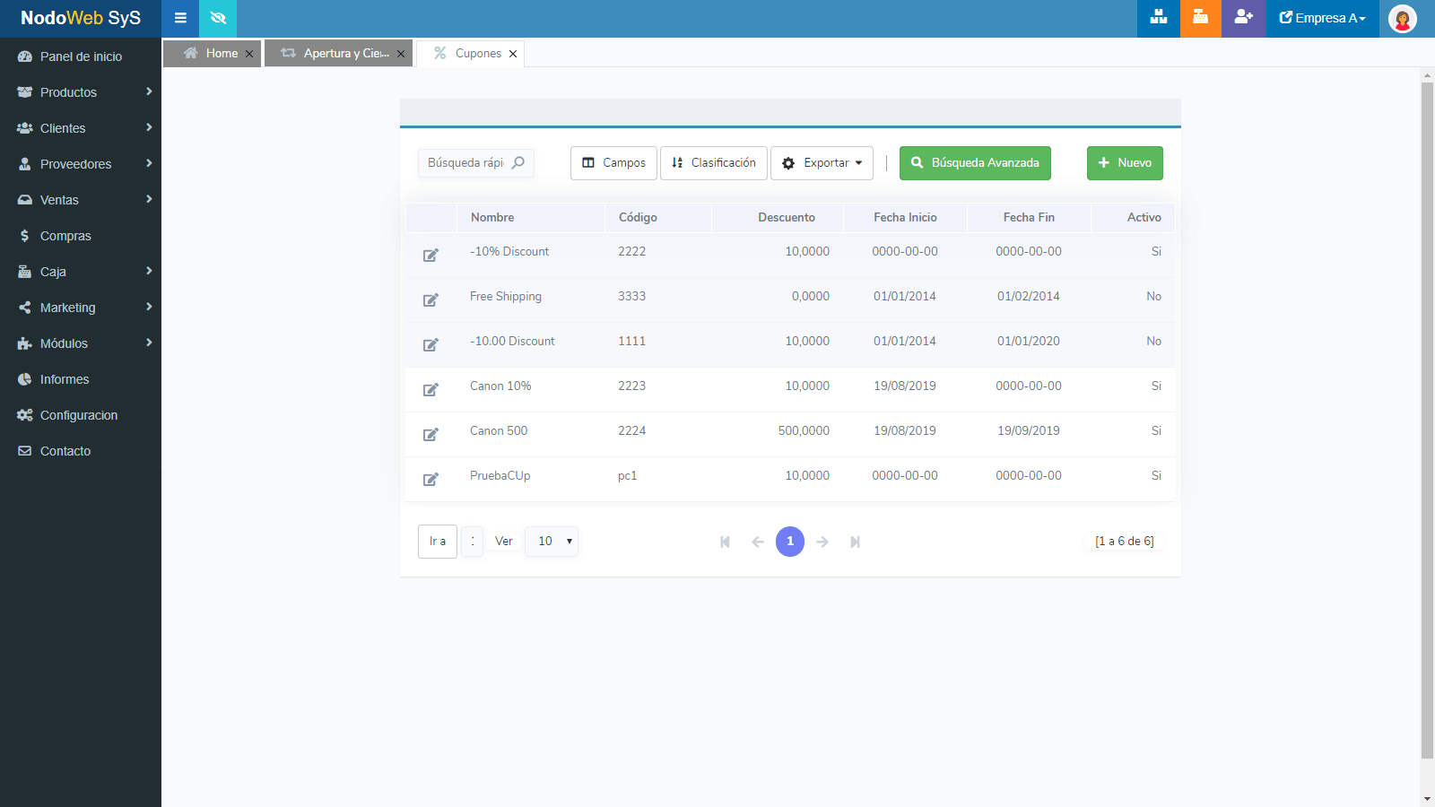This screenshot has width=1435, height=807.
Task: Close the Cupones tab
Action: [513, 54]
